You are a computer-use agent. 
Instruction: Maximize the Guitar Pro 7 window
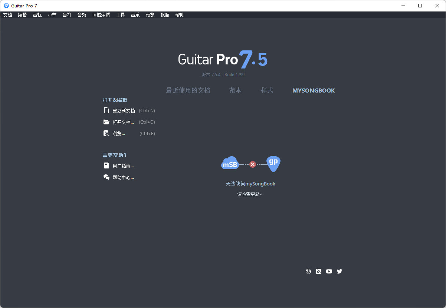(420, 6)
